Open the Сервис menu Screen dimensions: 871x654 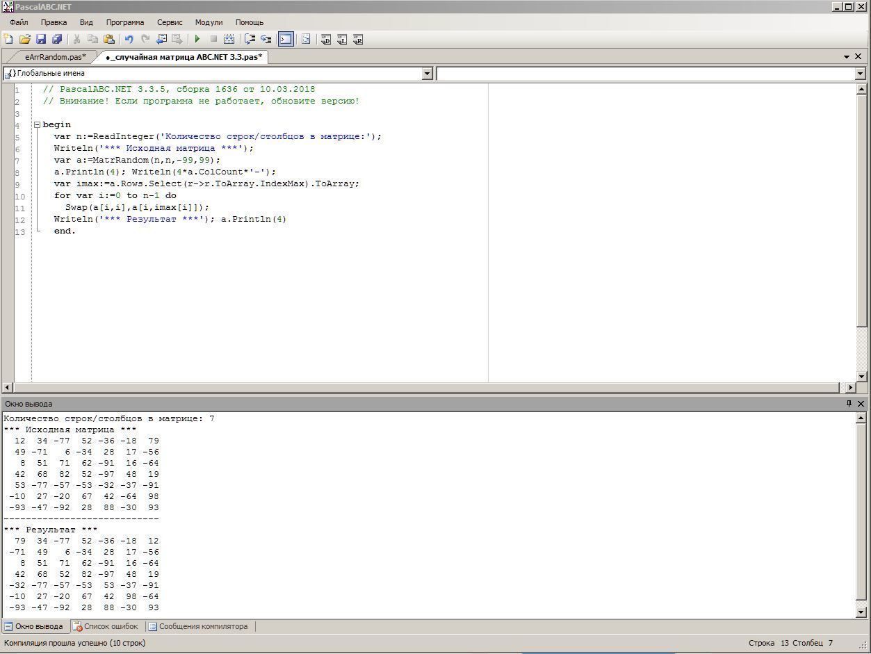click(170, 22)
